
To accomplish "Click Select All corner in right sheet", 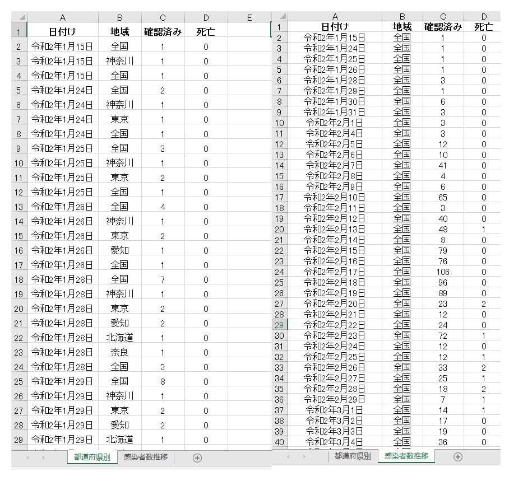I will 280,16.
